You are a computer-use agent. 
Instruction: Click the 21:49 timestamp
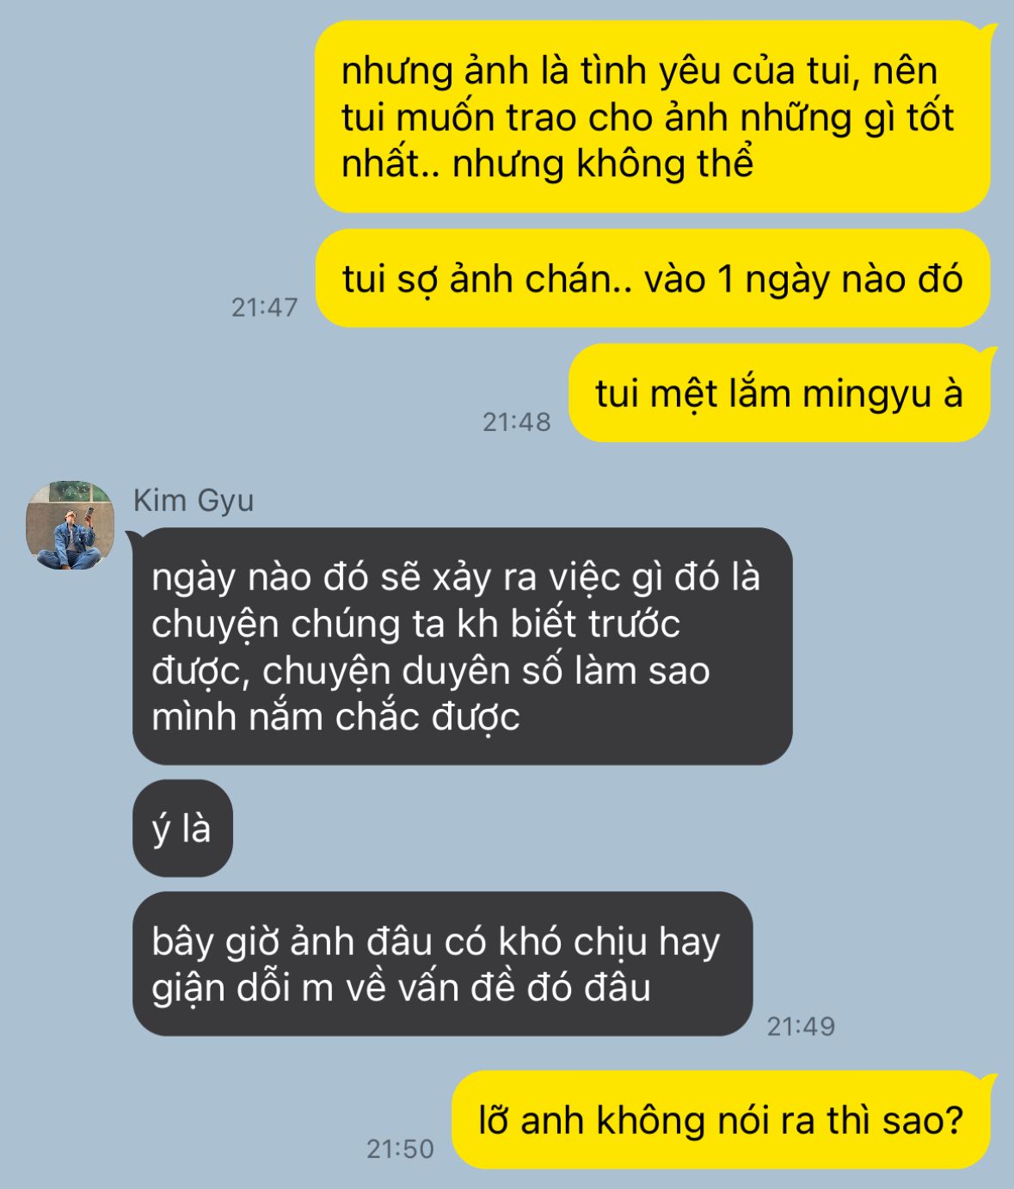(801, 1026)
